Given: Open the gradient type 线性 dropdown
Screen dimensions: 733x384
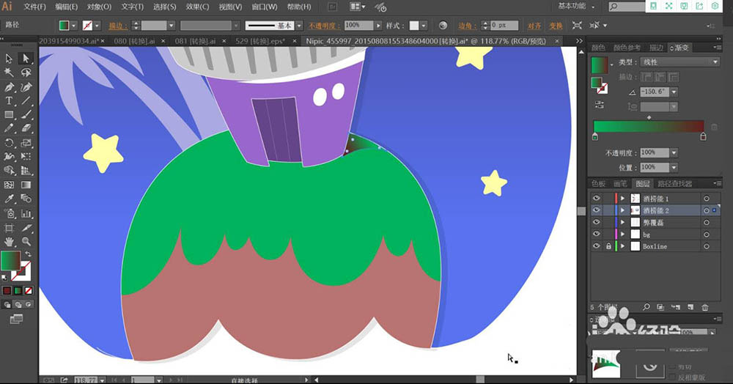Looking at the screenshot, I should tap(679, 62).
